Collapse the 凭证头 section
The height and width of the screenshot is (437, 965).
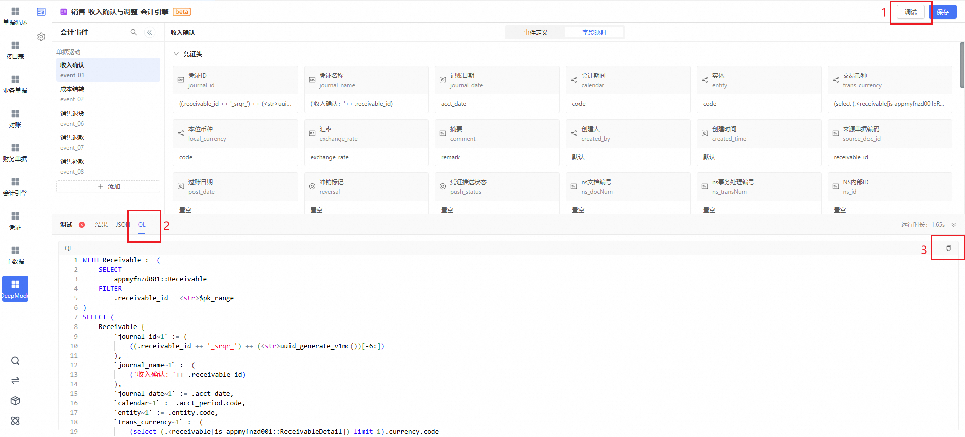pos(176,54)
